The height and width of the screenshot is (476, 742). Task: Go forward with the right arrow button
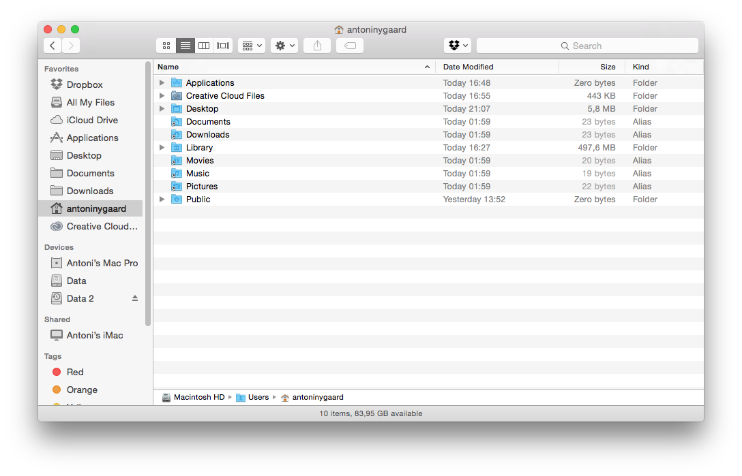(x=71, y=46)
